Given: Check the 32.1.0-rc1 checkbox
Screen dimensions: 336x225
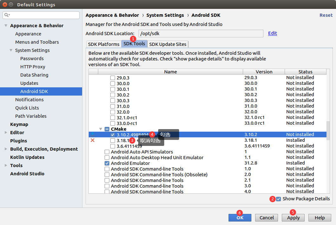Looking at the screenshot, I should (113, 118).
